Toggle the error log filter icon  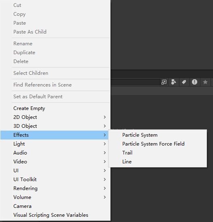194,82
